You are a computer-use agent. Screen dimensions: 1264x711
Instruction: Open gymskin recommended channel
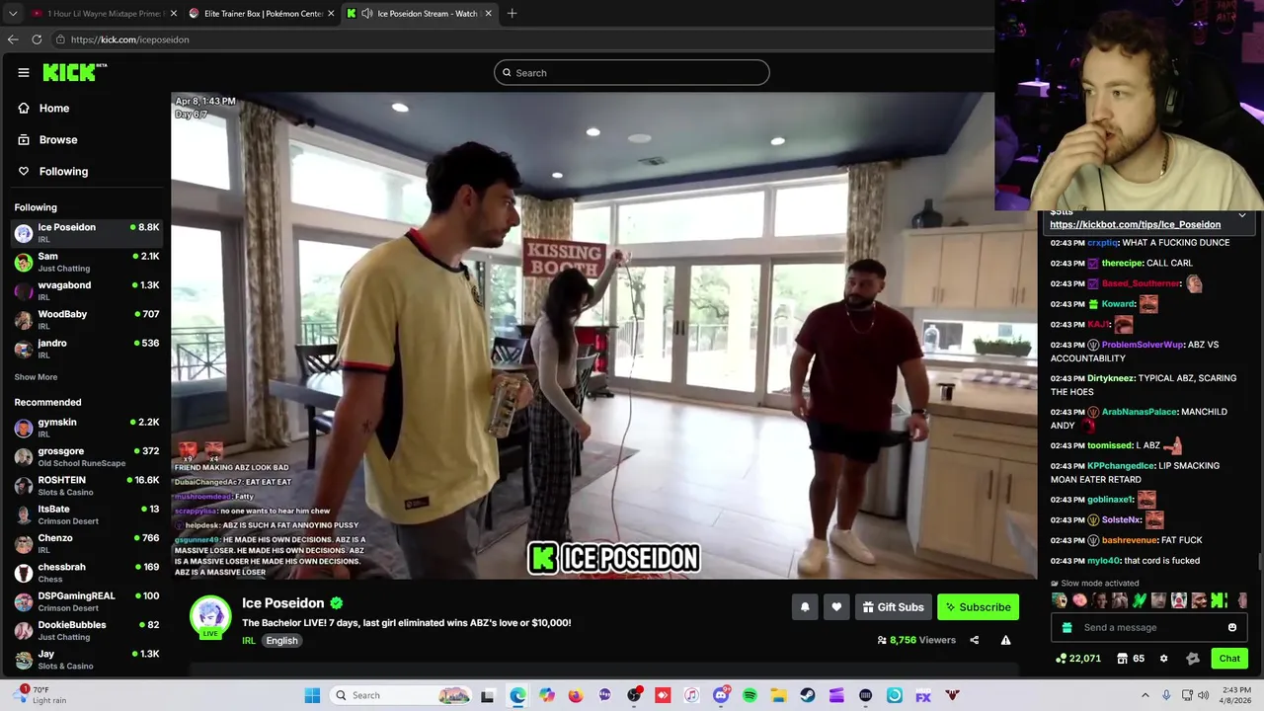[x=87, y=428]
